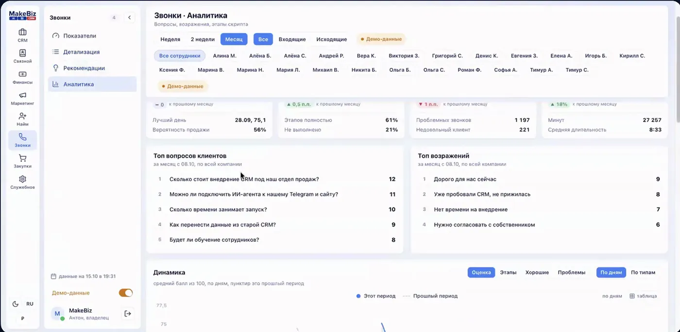
Task: Click the calendar icon beside data timestamp
Action: pyautogui.click(x=54, y=276)
